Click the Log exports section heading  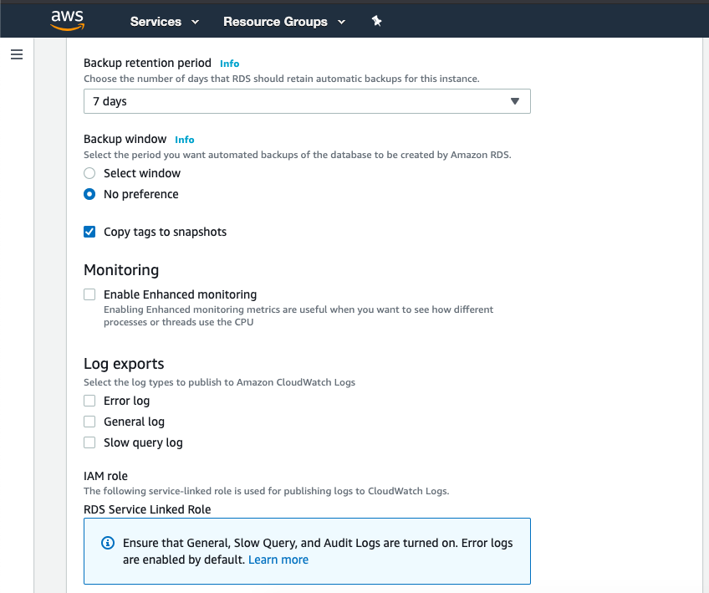point(124,364)
